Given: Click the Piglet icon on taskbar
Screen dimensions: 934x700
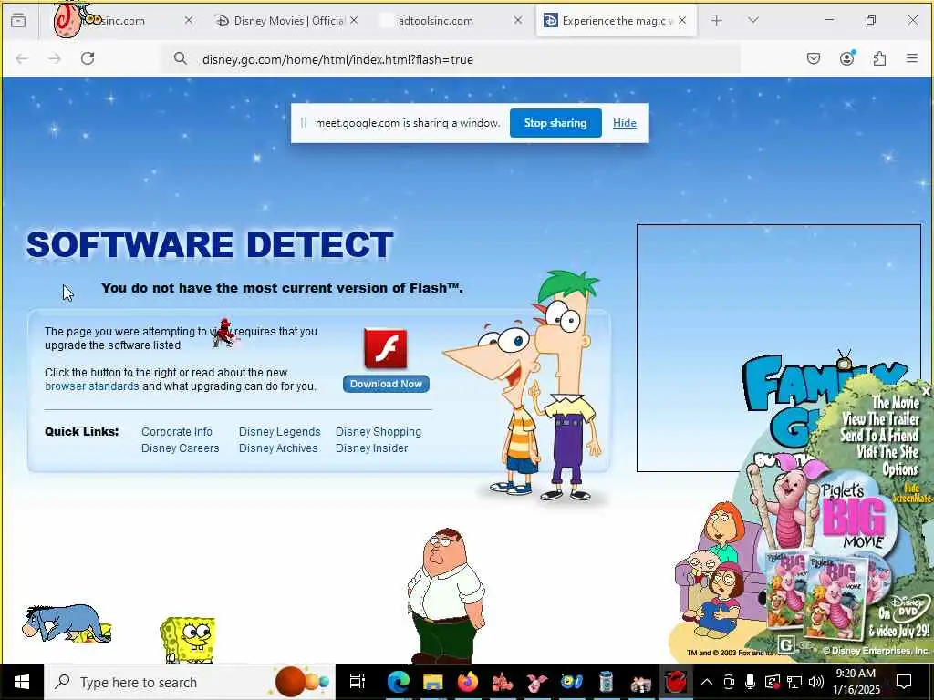Looking at the screenshot, I should coord(537,682).
